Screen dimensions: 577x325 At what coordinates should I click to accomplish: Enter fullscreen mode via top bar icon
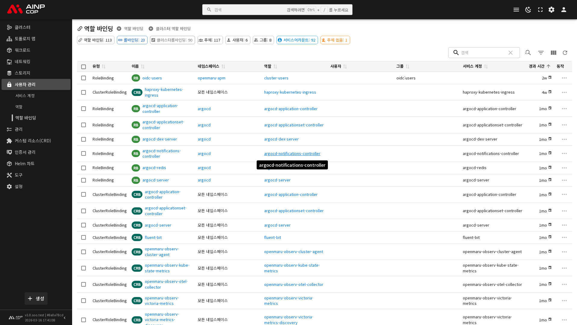540,10
